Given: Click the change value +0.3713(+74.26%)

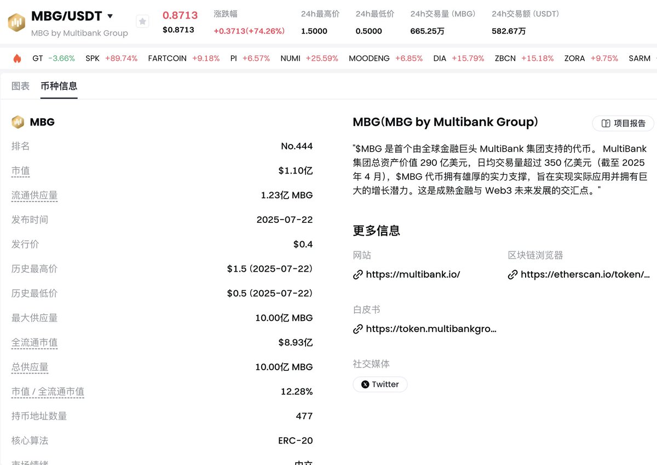Looking at the screenshot, I should point(249,31).
